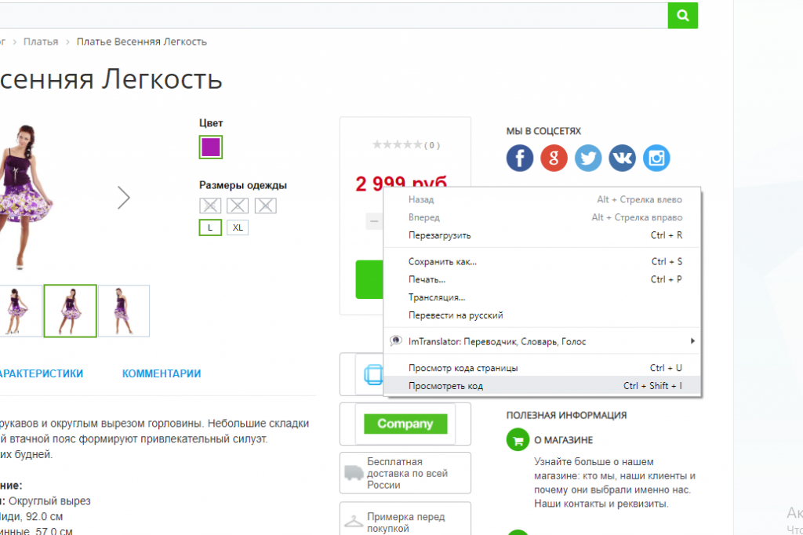
Task: Select the green-bordered middle dress thumbnail
Action: (70, 311)
